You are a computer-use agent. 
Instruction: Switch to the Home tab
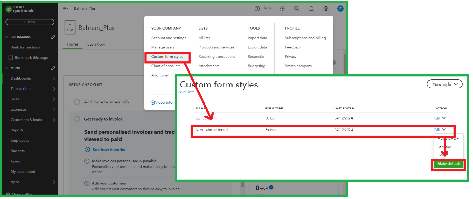[72, 44]
